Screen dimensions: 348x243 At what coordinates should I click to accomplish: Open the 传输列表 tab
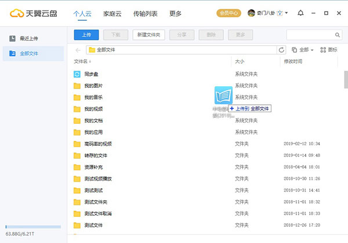click(x=145, y=13)
